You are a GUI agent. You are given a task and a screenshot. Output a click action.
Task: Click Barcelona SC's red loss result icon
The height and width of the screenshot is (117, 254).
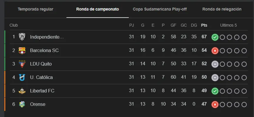215,51
